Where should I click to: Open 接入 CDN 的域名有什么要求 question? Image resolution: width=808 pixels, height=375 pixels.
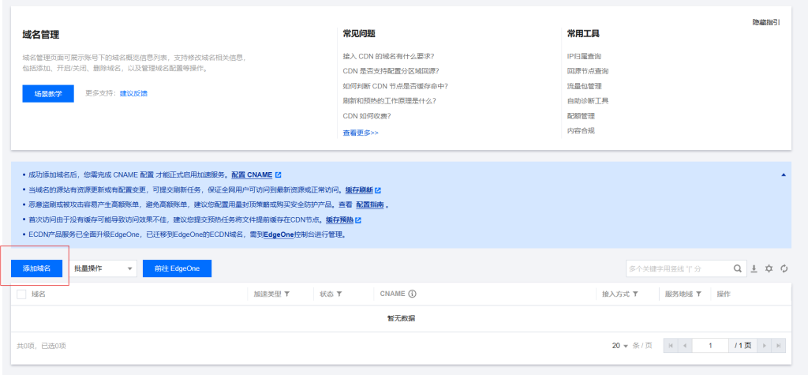coord(388,56)
